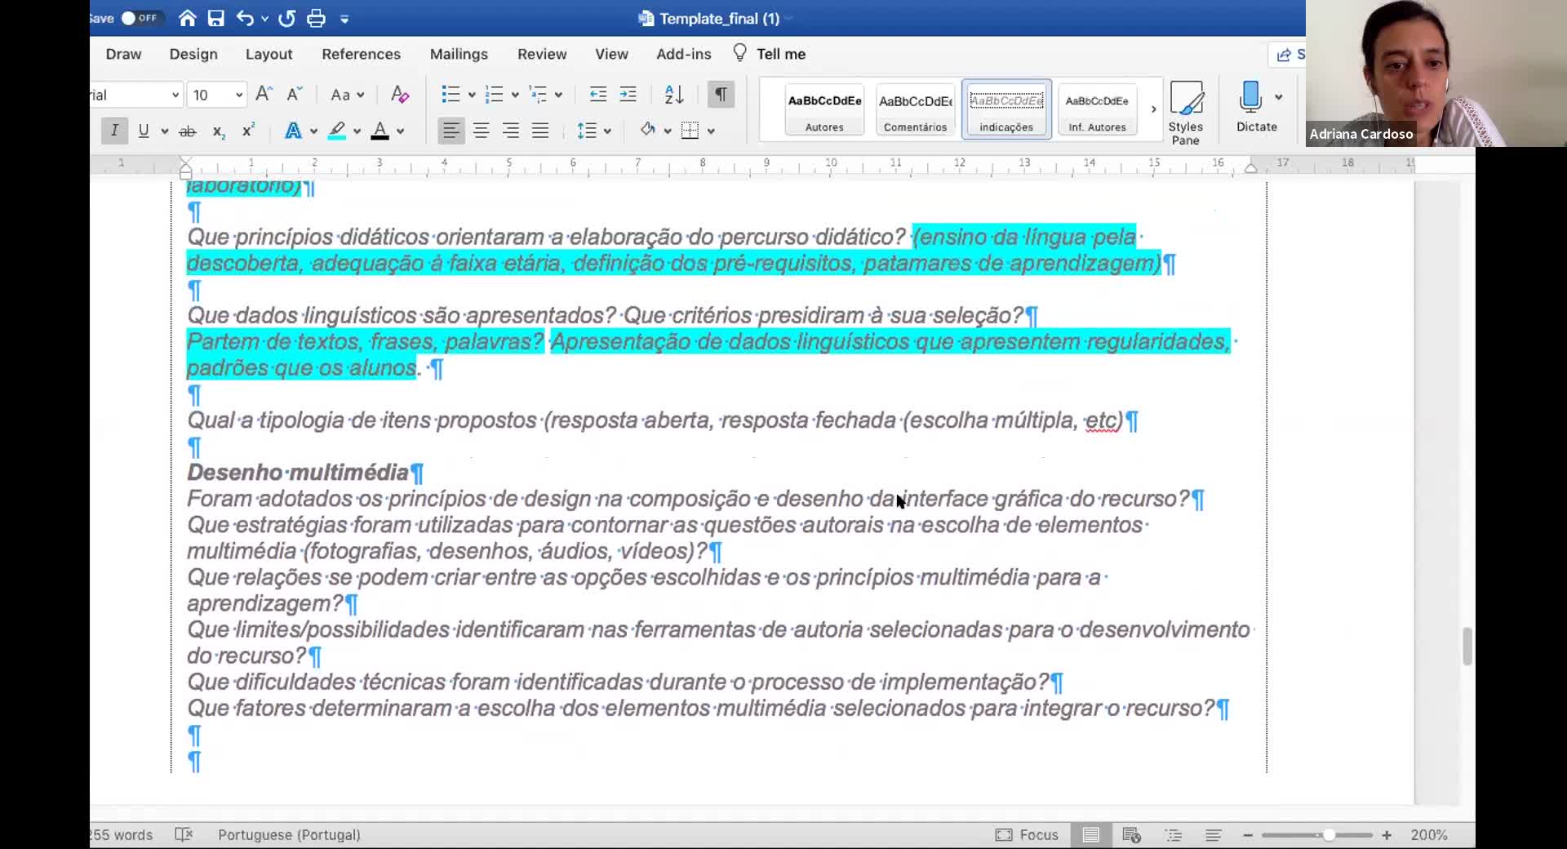The image size is (1567, 849).
Task: Click Portuguese (Portugal) language indicator
Action: [x=289, y=834]
